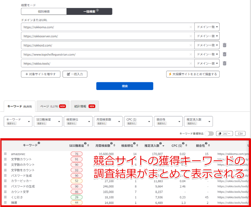Switch to the ページ tab
The image size is (251, 207).
coord(53,106)
